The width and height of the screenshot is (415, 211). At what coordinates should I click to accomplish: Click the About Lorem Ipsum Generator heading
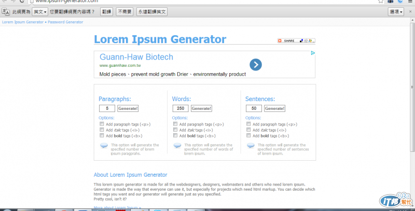click(x=131, y=175)
